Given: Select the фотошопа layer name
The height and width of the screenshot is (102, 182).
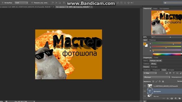Looking at the screenshot, I should (x=157, y=92).
